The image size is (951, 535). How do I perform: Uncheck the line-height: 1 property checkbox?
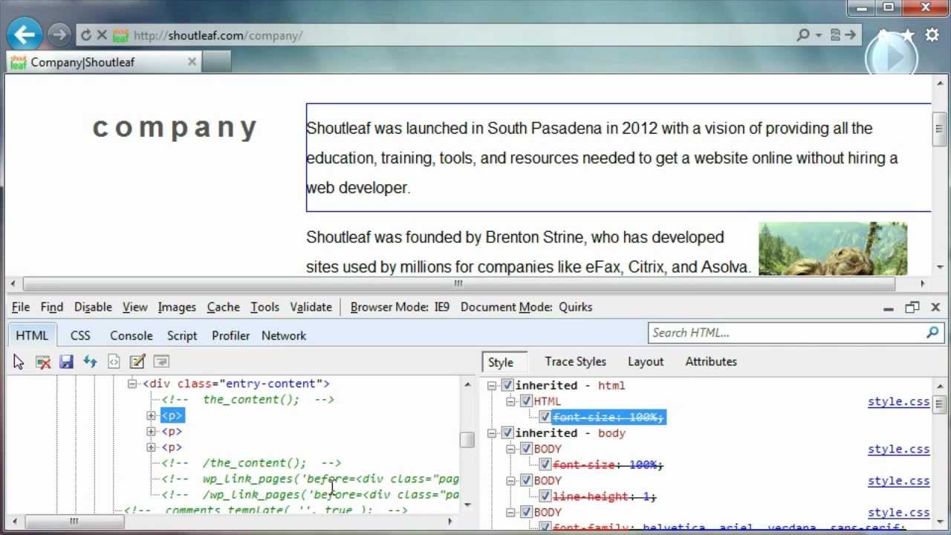point(545,496)
